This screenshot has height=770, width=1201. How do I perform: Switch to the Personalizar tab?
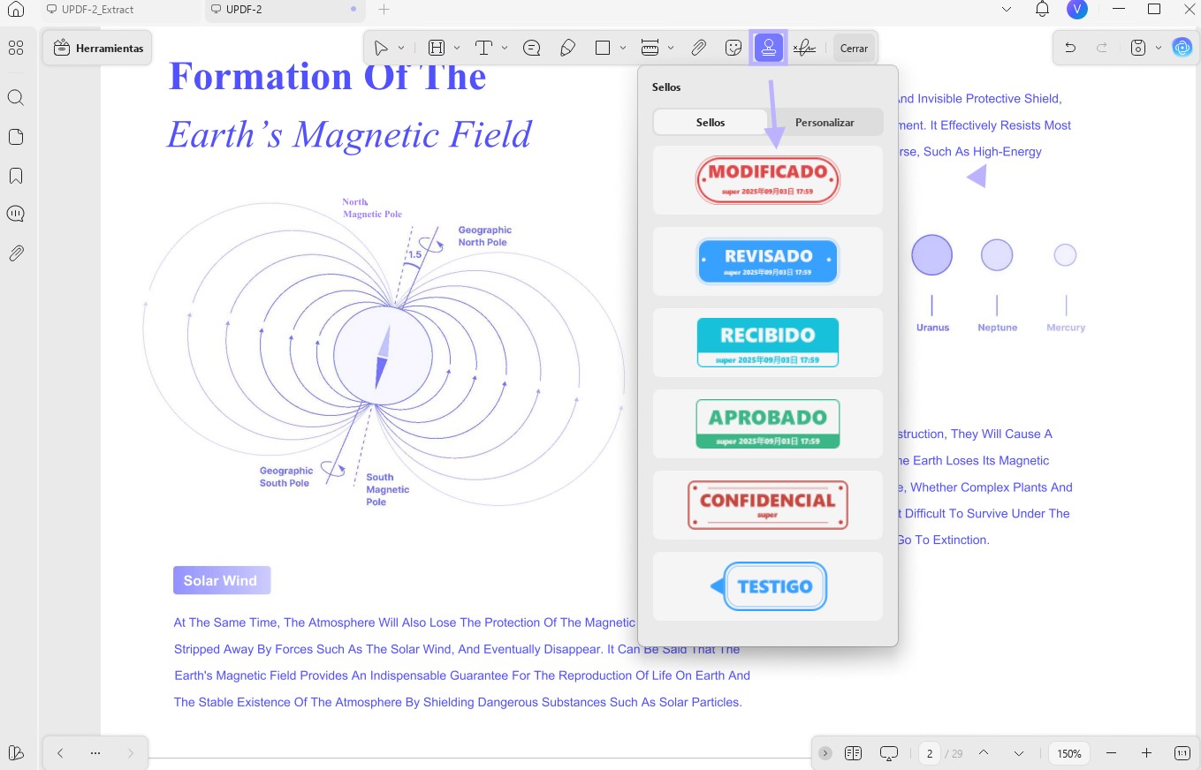click(x=825, y=122)
